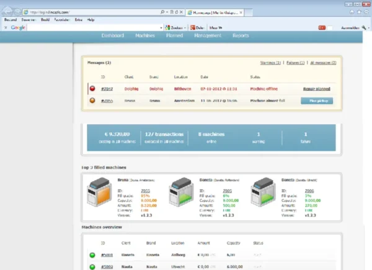Open message ID #7055
Viewport: 372px width, 270px height.
click(x=107, y=101)
